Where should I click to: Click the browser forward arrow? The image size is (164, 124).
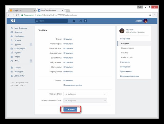click(x=13, y=15)
